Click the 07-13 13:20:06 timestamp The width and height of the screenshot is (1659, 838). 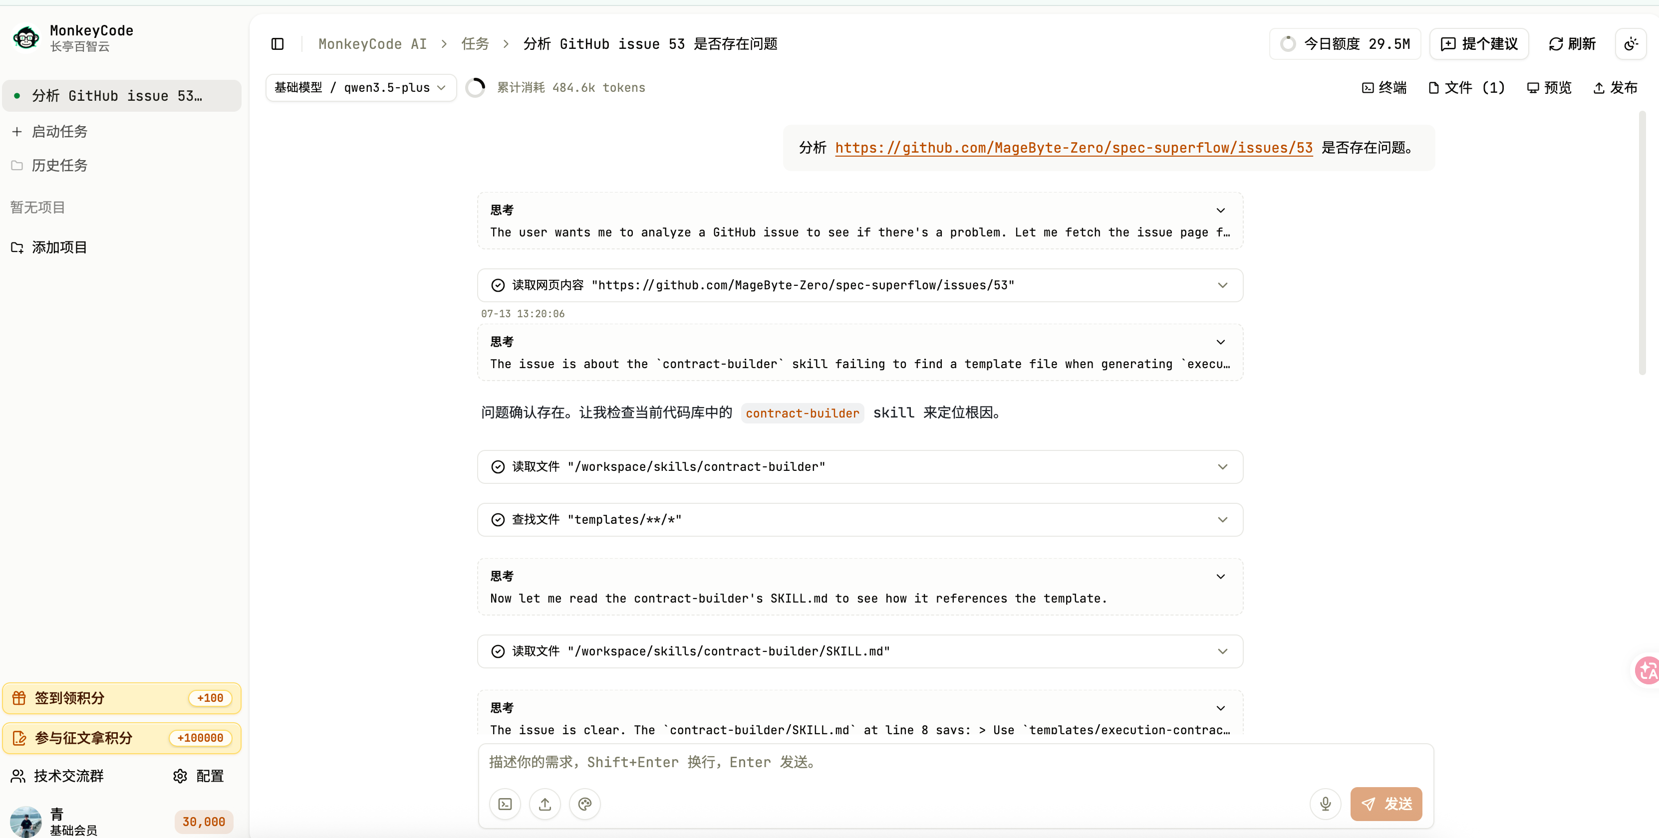coord(523,314)
